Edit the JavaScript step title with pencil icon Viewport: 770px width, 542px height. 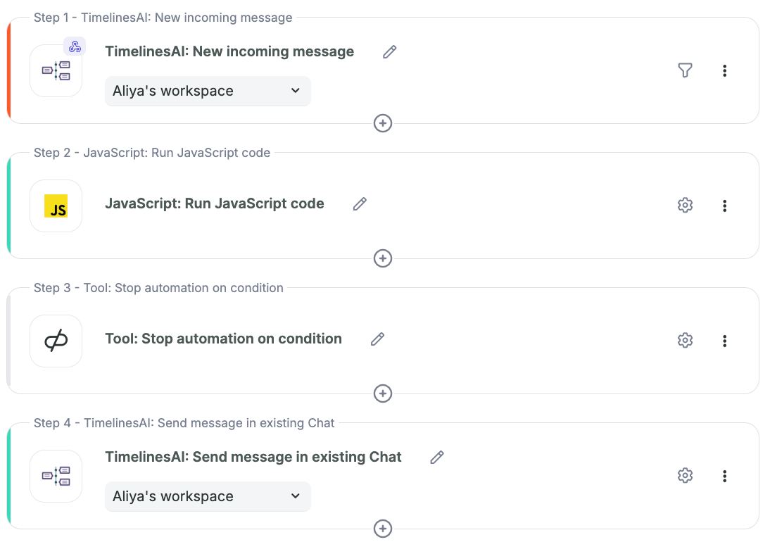point(359,203)
